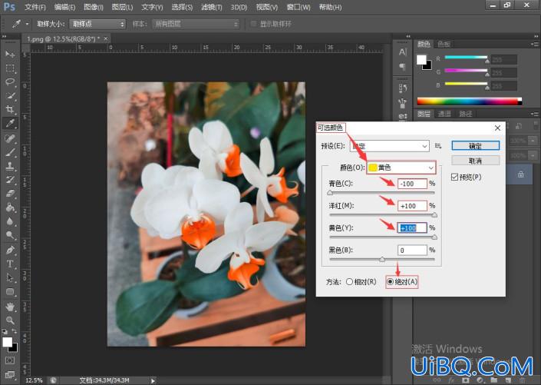The width and height of the screenshot is (541, 385).
Task: Toggle Quick Mask mode icon
Action: (x=10, y=360)
